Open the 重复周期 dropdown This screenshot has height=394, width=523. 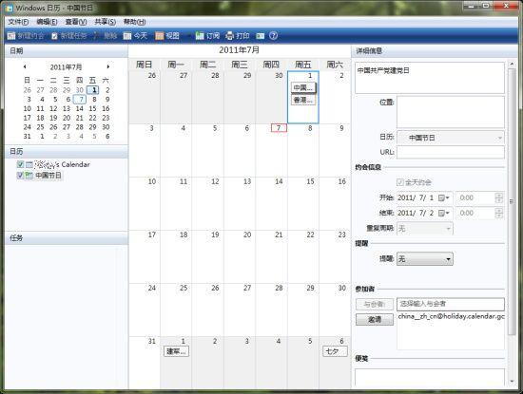425,229
